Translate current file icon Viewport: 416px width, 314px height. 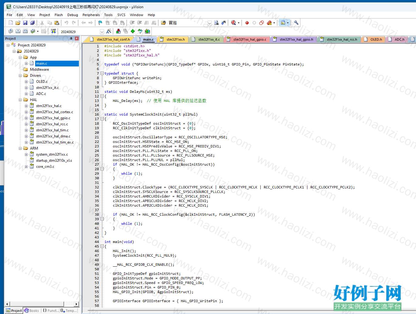pos(11,31)
